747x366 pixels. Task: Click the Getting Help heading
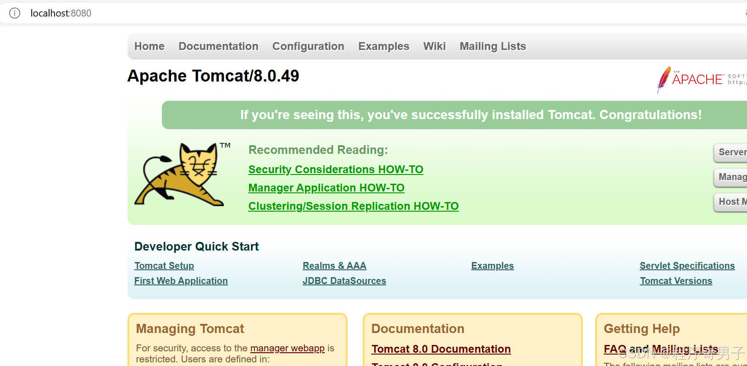[642, 329]
